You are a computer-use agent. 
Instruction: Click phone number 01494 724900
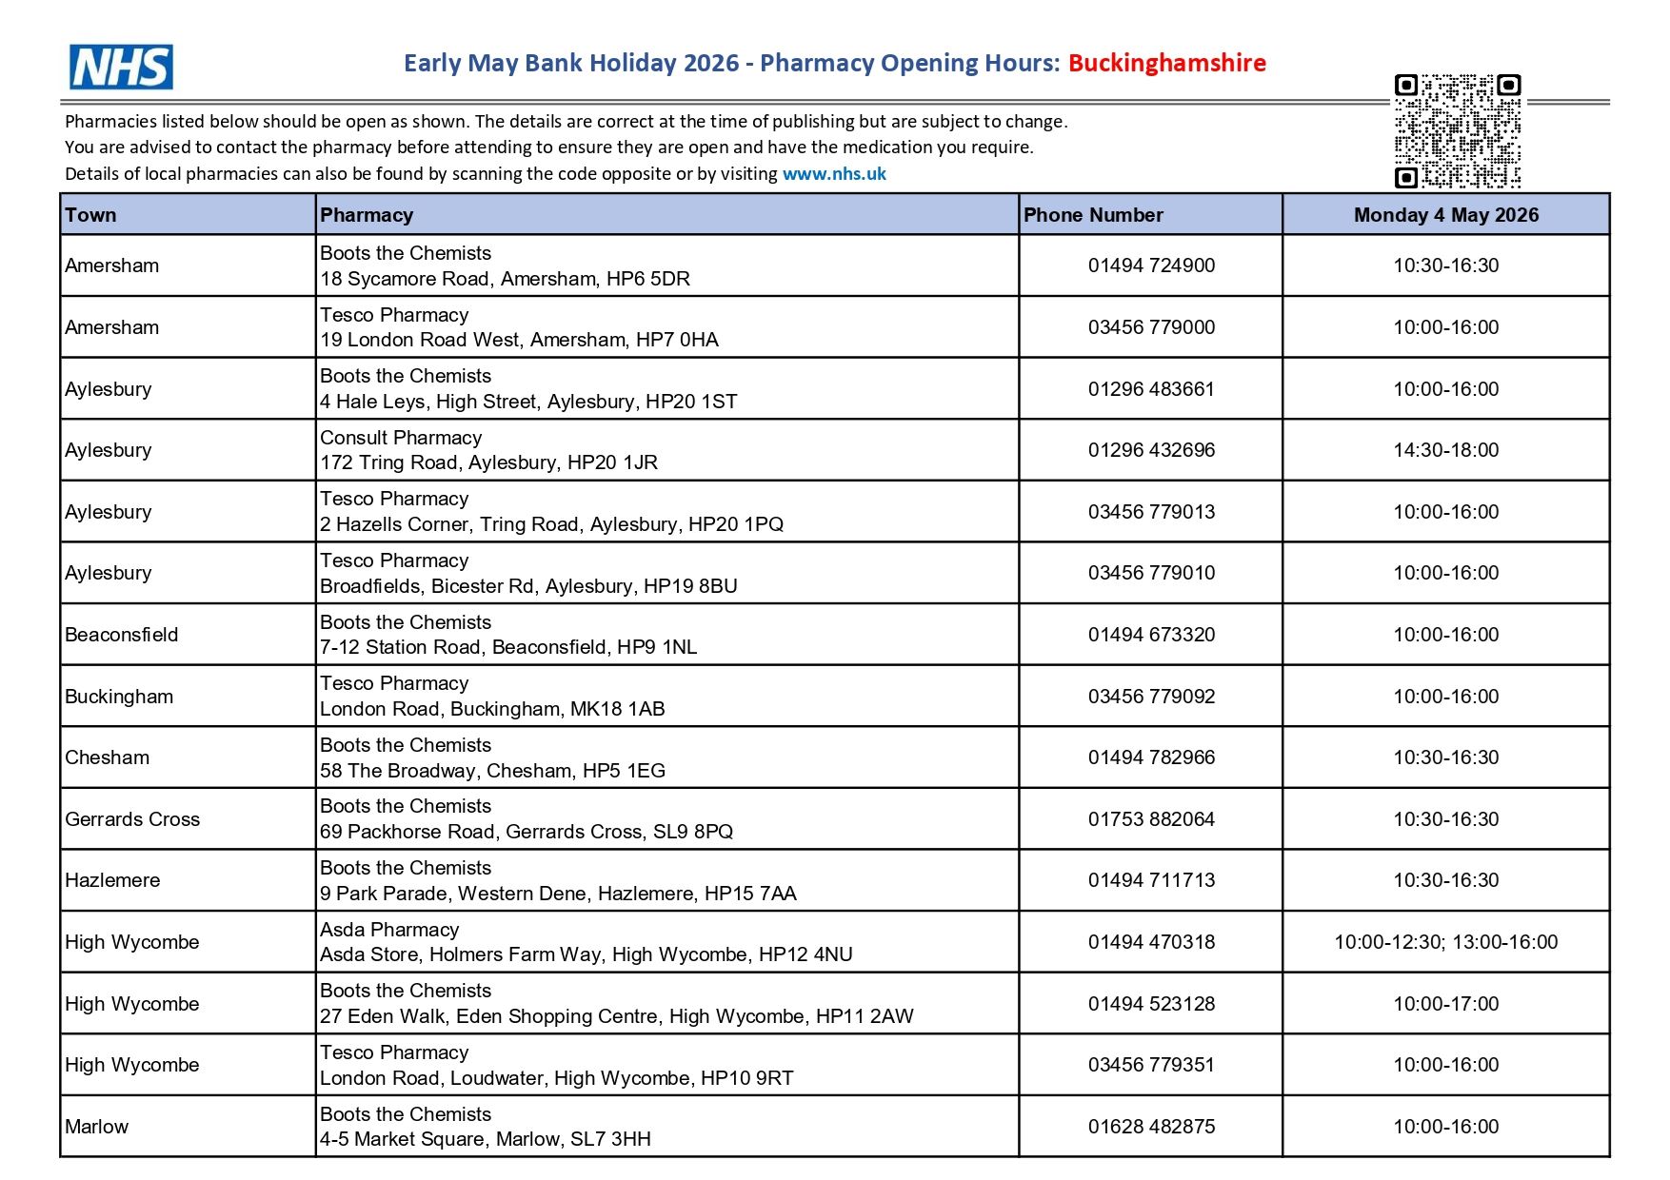click(1151, 265)
